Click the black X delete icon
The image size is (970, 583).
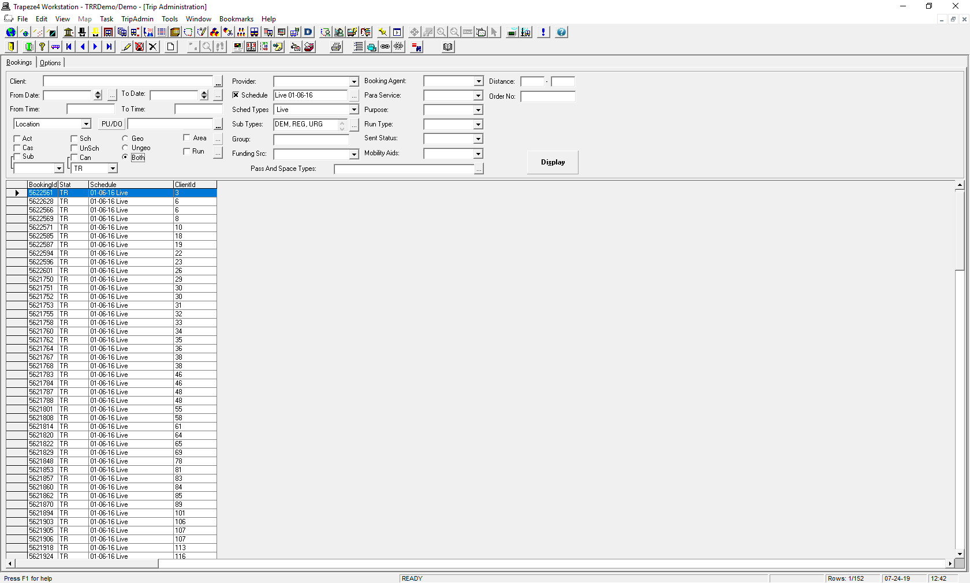[x=153, y=47]
